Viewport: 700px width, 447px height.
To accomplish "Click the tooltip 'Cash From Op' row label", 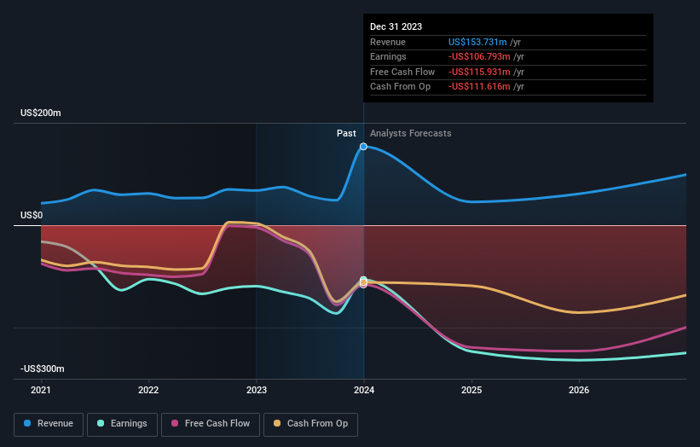I will coord(400,87).
